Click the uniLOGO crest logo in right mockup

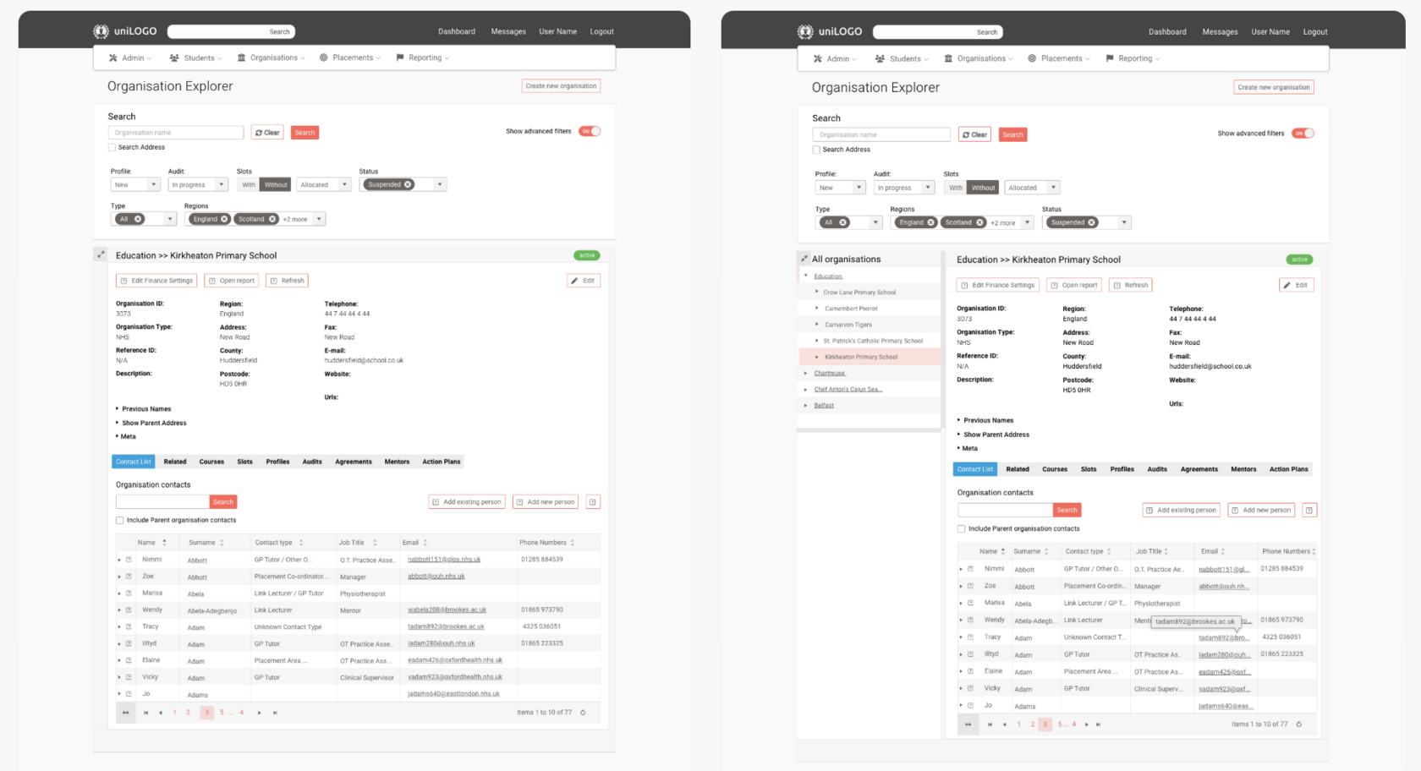tap(805, 31)
